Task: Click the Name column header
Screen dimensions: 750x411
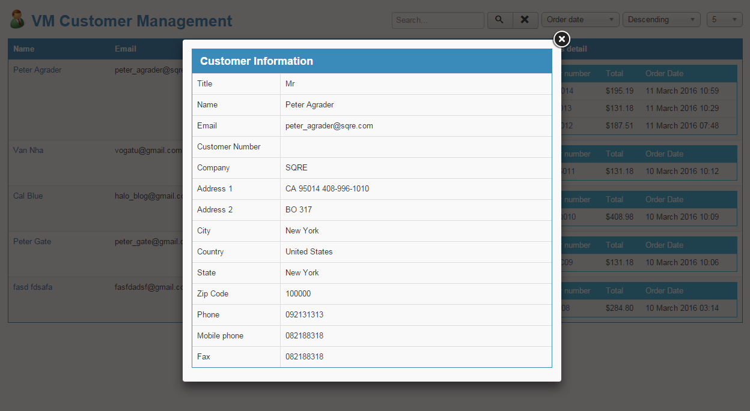Action: (24, 49)
